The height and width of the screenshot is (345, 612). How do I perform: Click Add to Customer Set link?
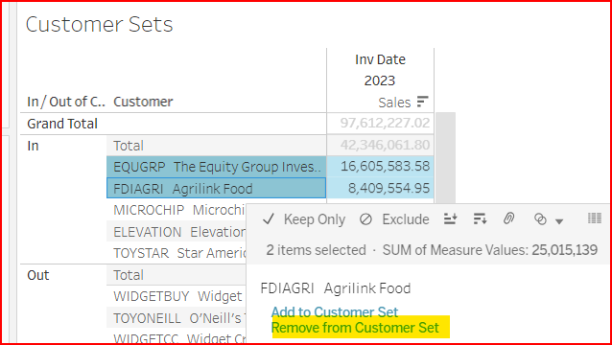point(335,312)
